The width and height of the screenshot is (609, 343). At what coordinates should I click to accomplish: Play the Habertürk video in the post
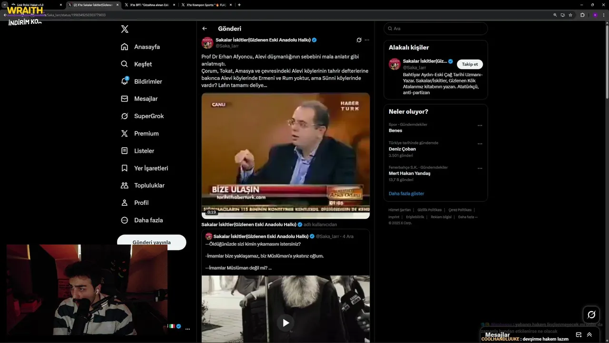[x=285, y=156]
